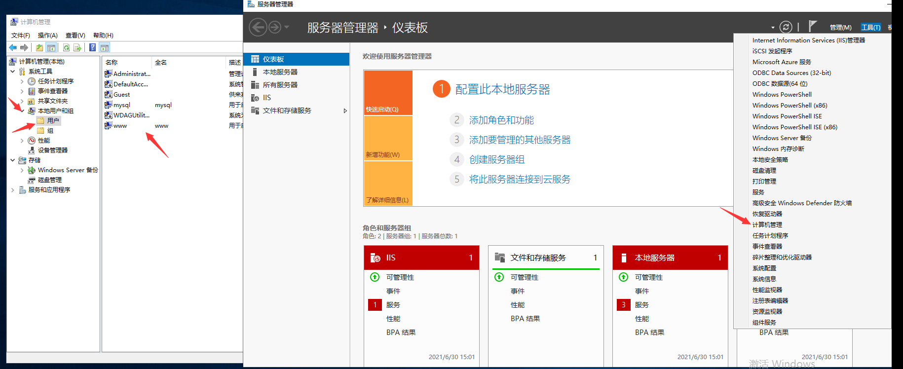
Task: Click the Administrator user account icon
Action: [x=109, y=74]
